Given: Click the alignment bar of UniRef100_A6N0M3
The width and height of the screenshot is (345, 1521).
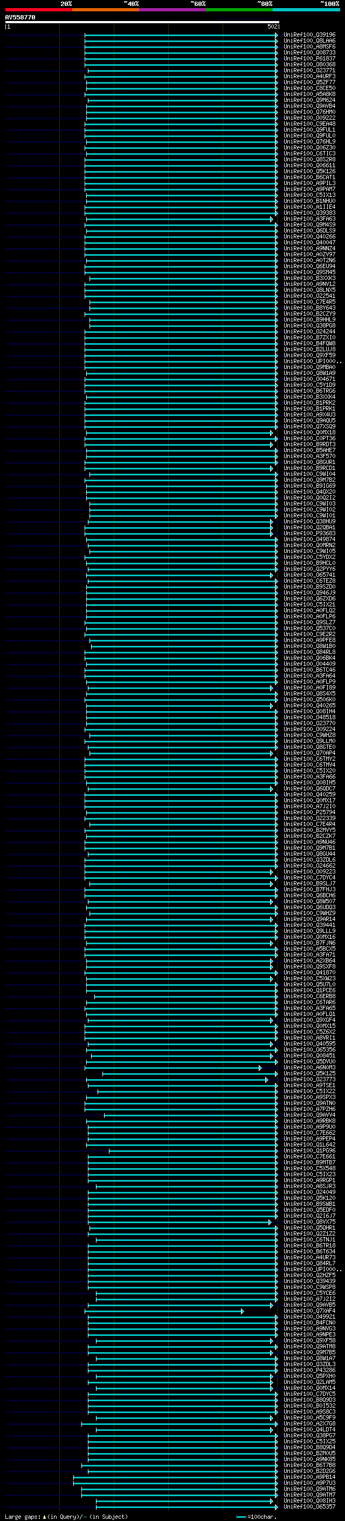Looking at the screenshot, I should (174, 1068).
